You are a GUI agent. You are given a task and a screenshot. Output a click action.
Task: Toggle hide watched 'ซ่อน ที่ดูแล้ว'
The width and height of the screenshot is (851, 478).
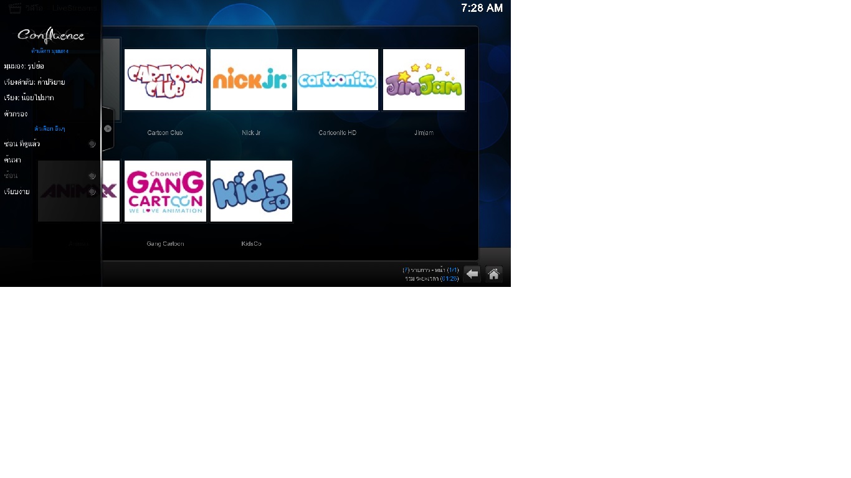click(50, 144)
